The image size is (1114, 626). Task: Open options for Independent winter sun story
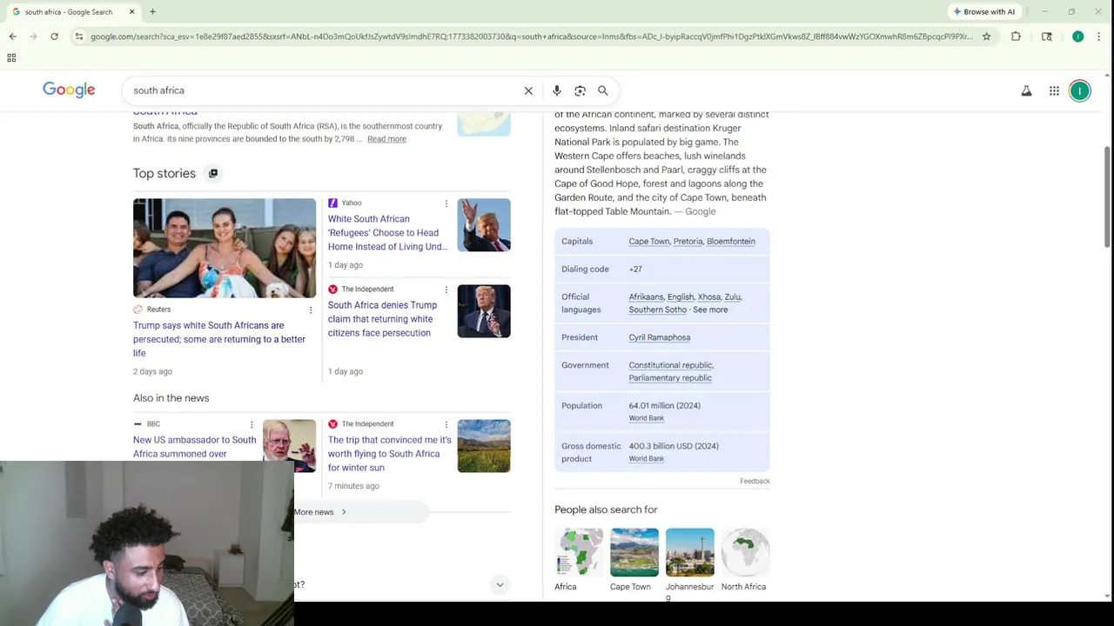coord(446,424)
